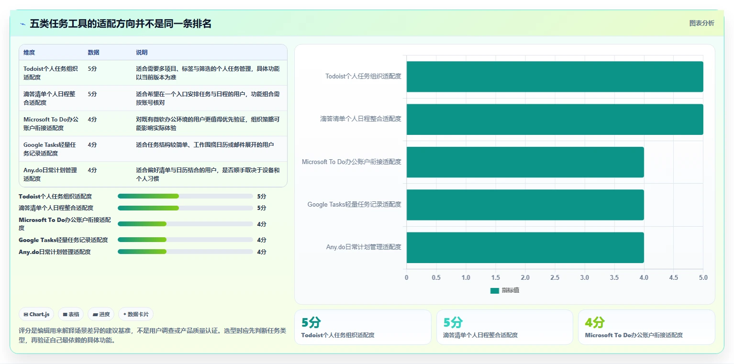This screenshot has height=364, width=734.
Task: Select the 进度 chip
Action: coord(101,314)
